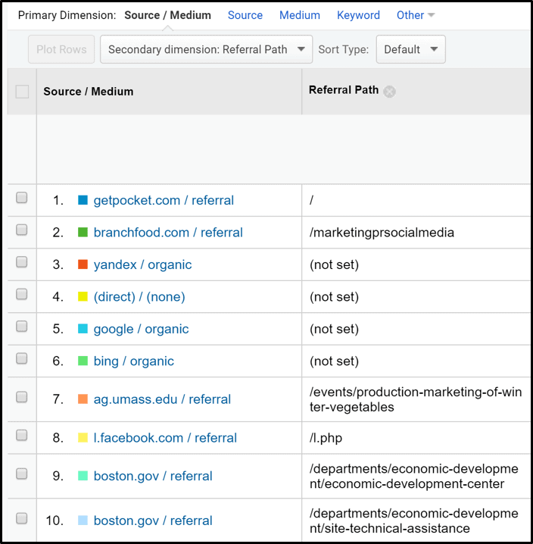533x544 pixels.
Task: Click the pale yellow swatch beside l.facebook.com
Action: point(83,437)
